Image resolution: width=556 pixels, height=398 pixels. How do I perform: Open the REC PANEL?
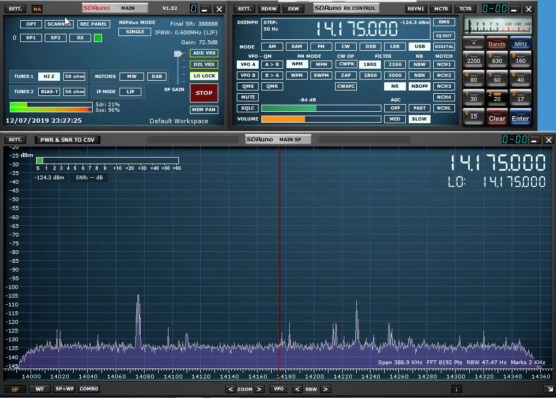click(94, 24)
